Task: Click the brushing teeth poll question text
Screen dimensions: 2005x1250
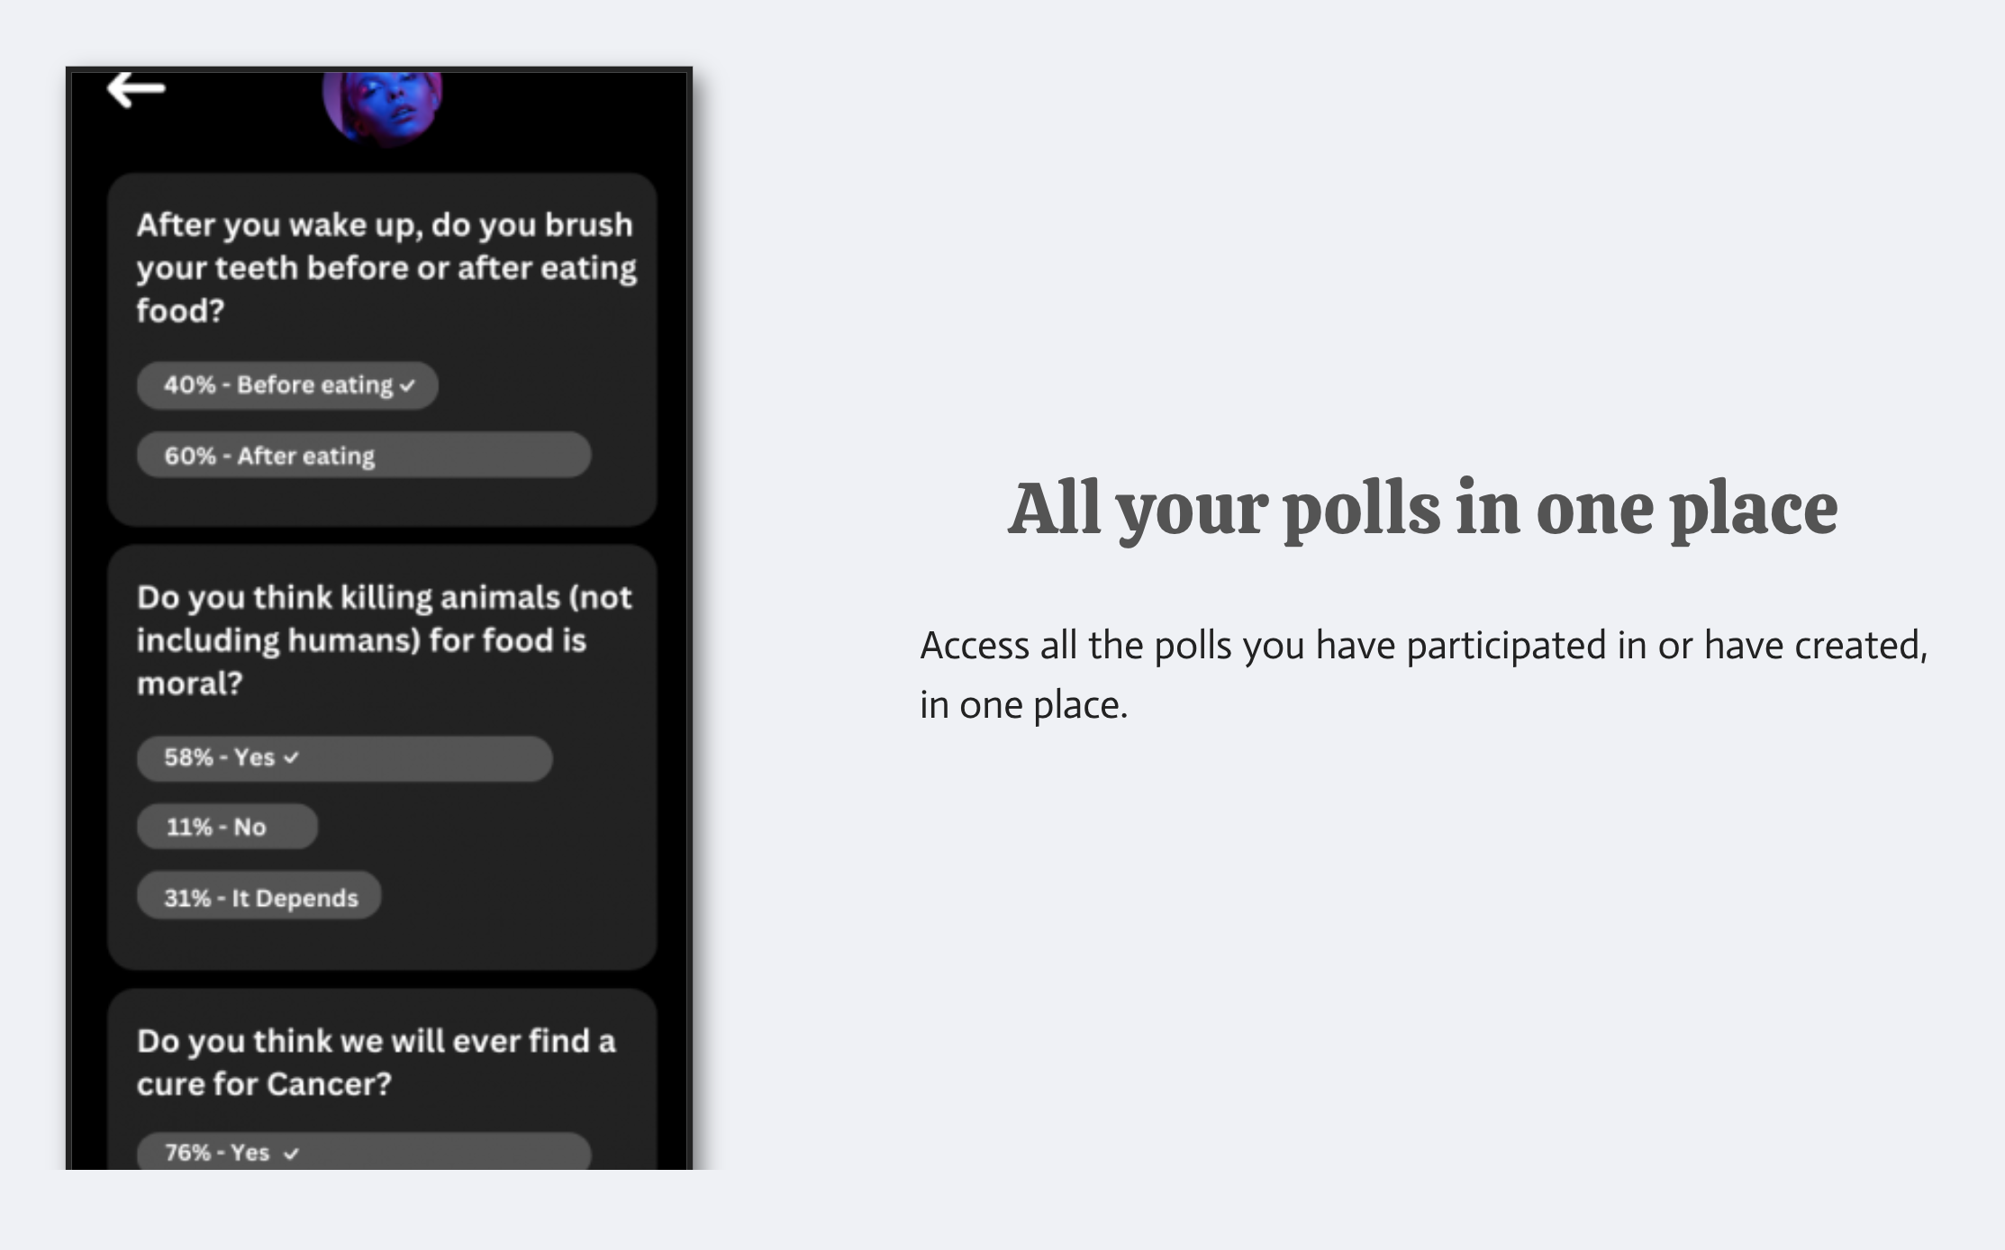Action: [x=386, y=267]
